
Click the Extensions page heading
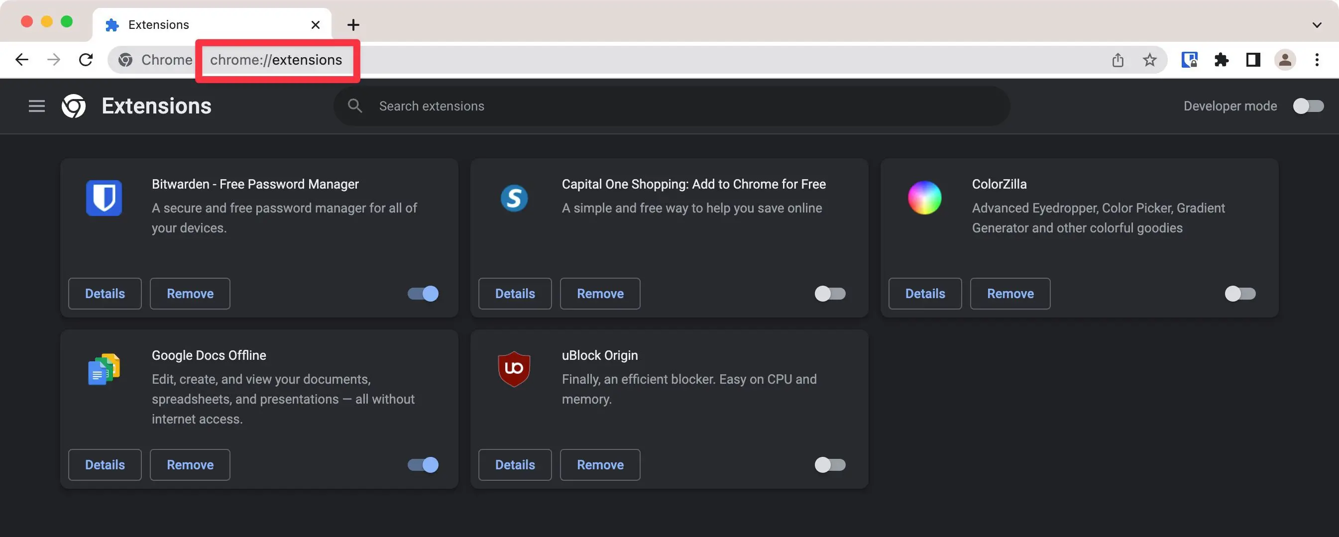156,106
